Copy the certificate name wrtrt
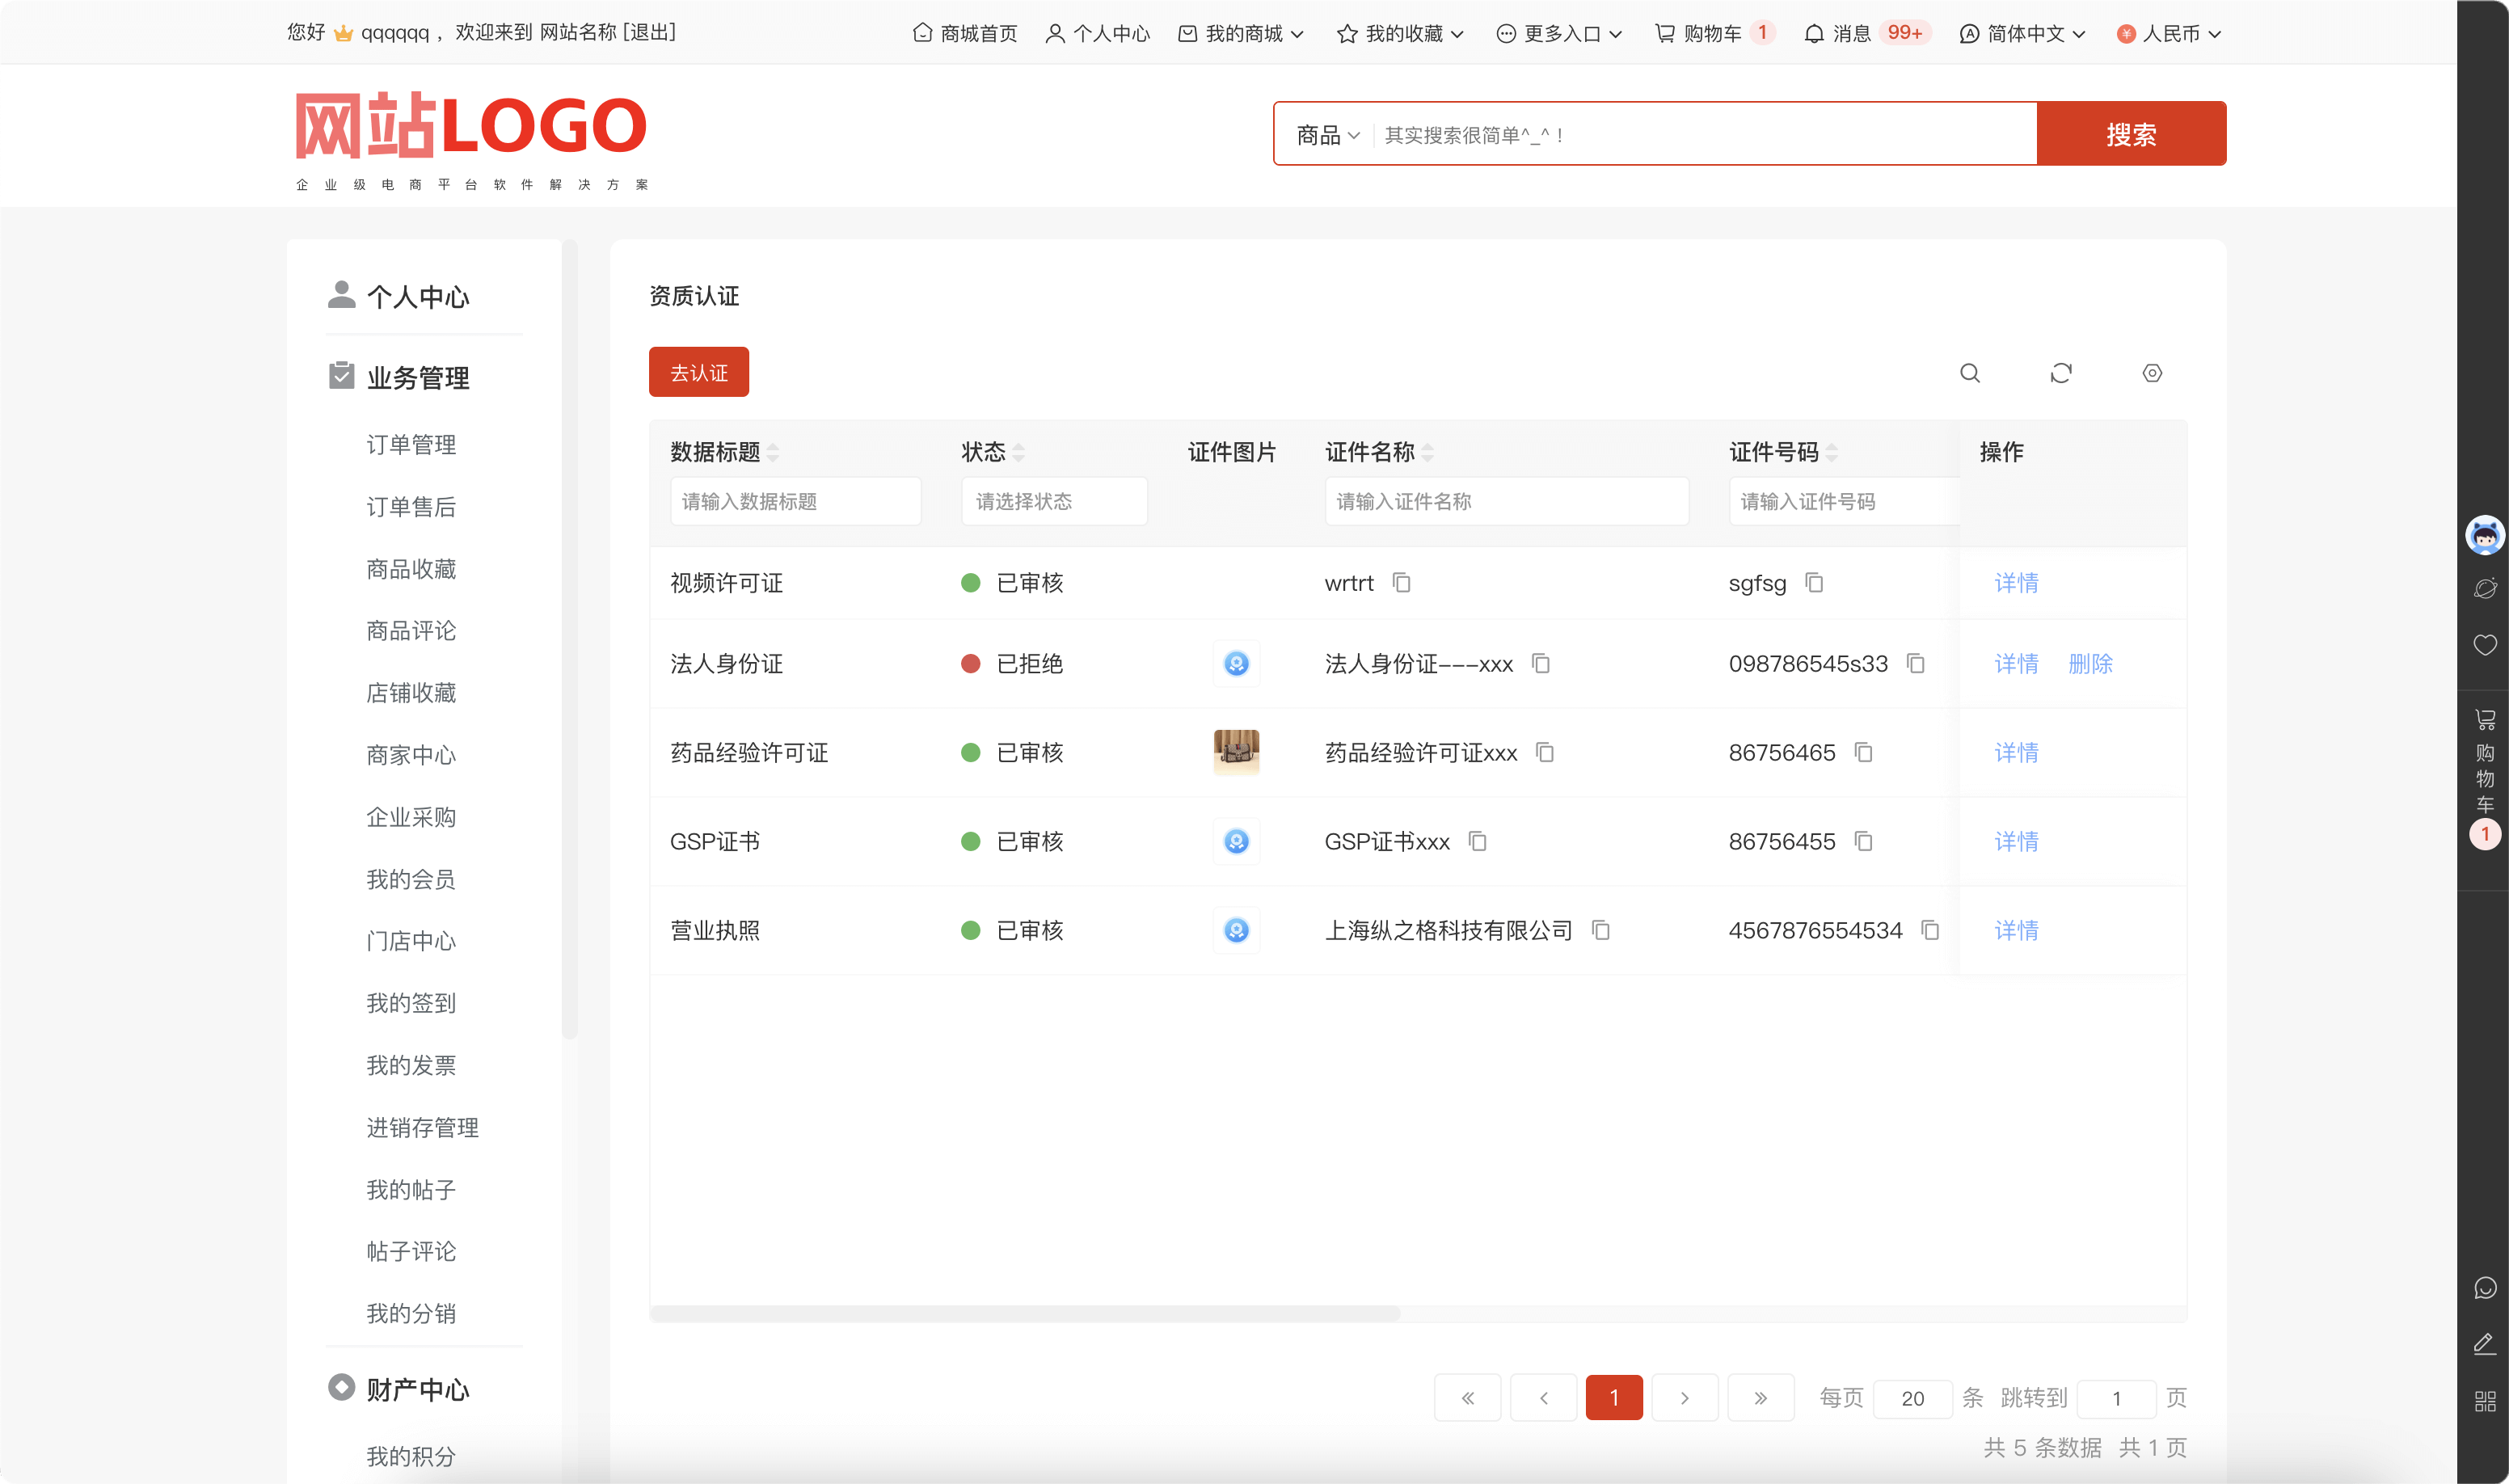This screenshot has height=1484, width=2509. pos(1401,583)
